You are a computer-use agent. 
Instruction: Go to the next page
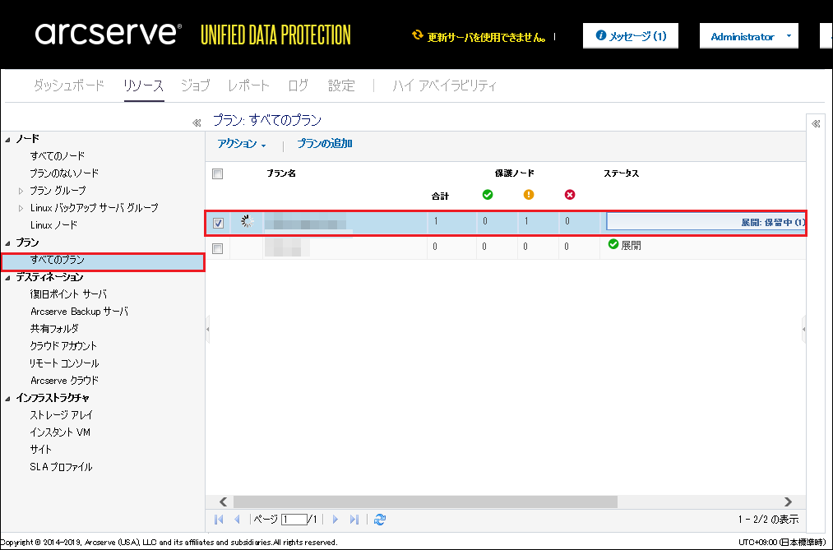(x=335, y=520)
